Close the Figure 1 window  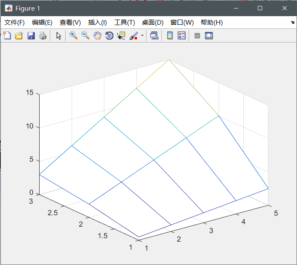click(285, 8)
